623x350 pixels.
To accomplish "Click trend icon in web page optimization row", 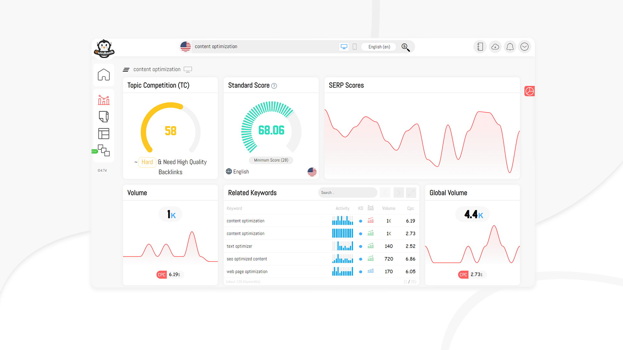I will (x=371, y=271).
